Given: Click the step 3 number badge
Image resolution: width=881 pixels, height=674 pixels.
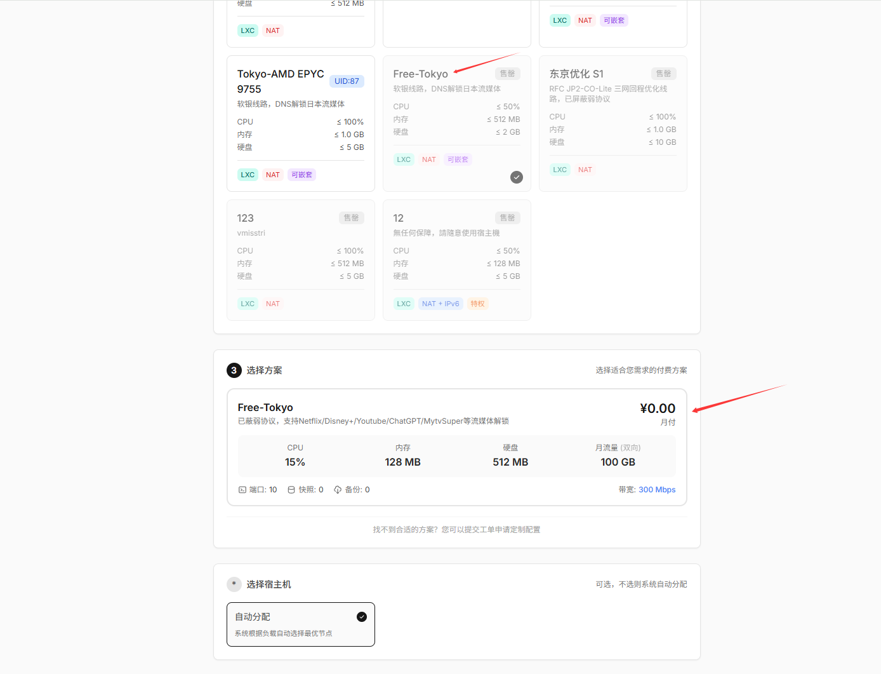Looking at the screenshot, I should (234, 370).
